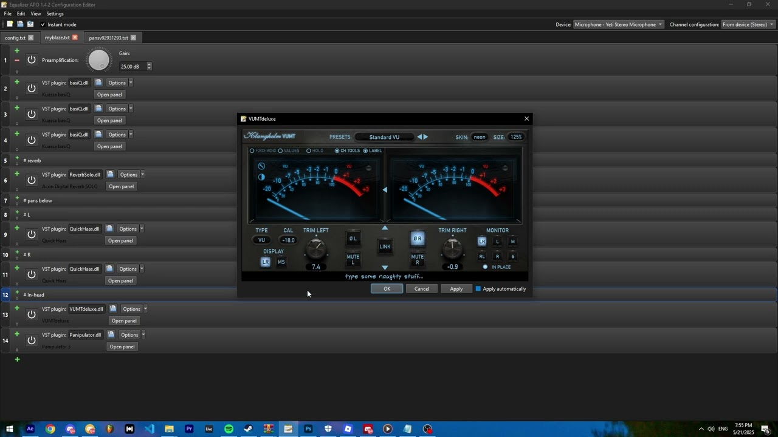Open the Settings menu
This screenshot has width=778, height=437.
coord(55,13)
